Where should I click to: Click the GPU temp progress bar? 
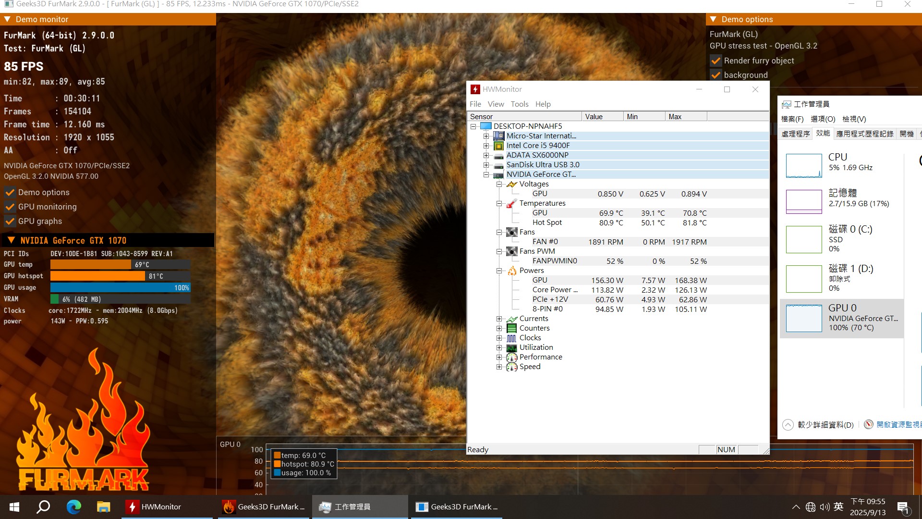point(120,265)
